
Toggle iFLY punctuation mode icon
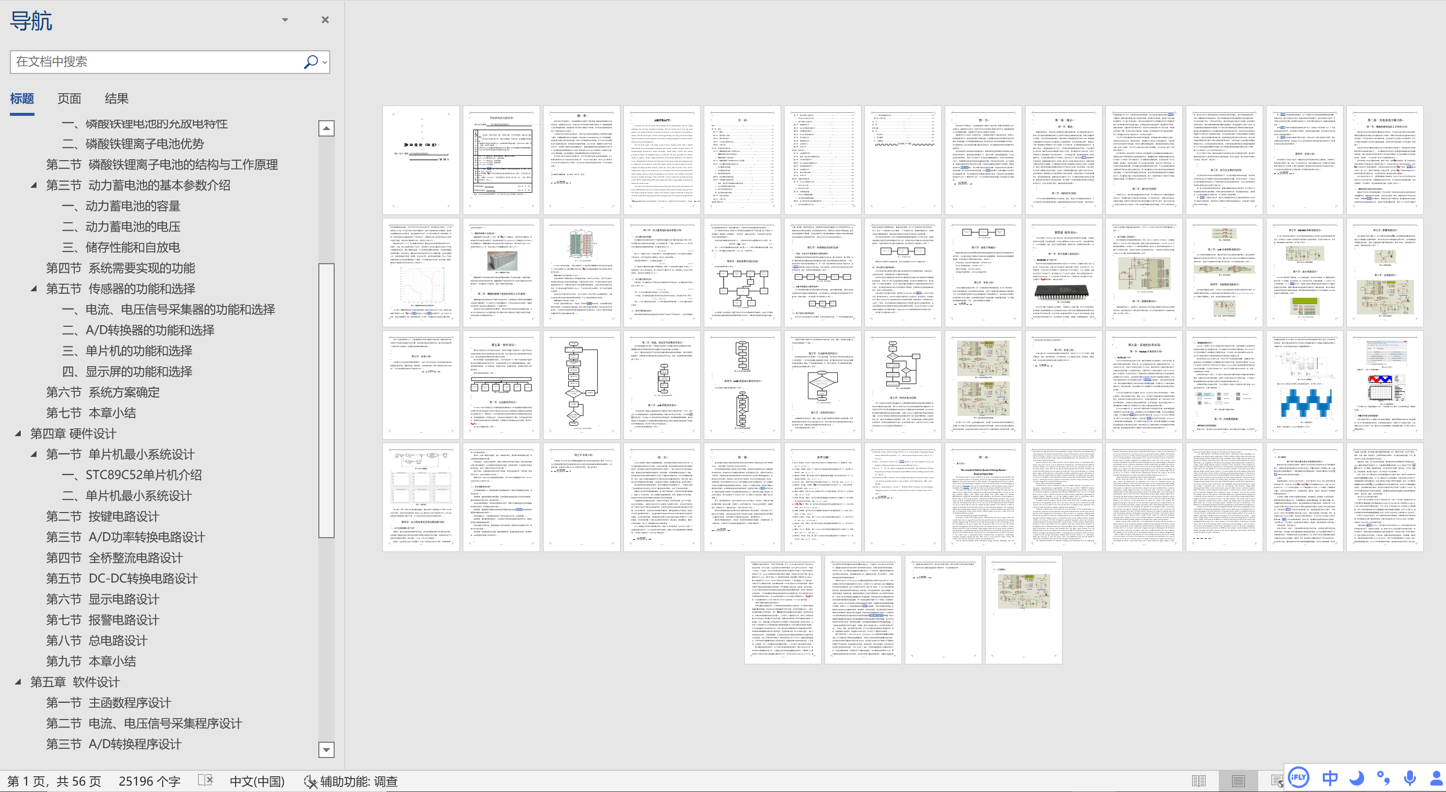(1384, 778)
